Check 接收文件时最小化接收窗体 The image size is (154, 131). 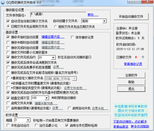8,52
